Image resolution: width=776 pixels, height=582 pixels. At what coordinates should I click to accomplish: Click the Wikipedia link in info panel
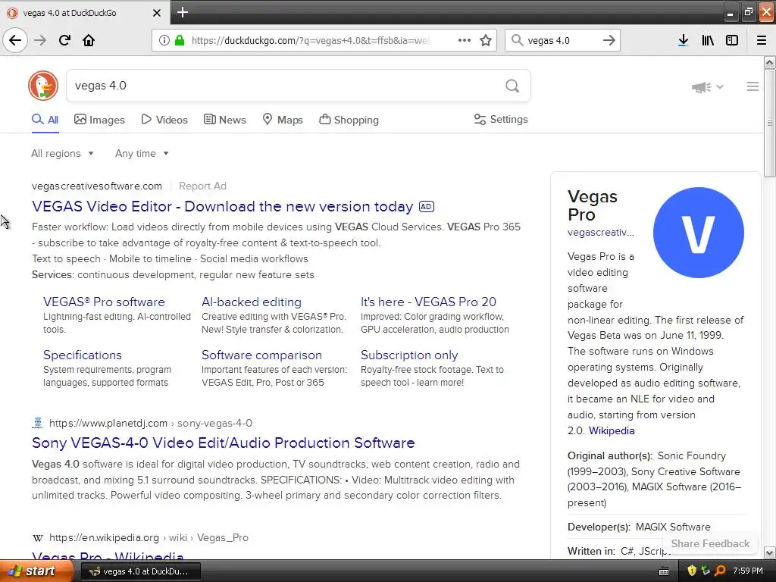tap(612, 430)
